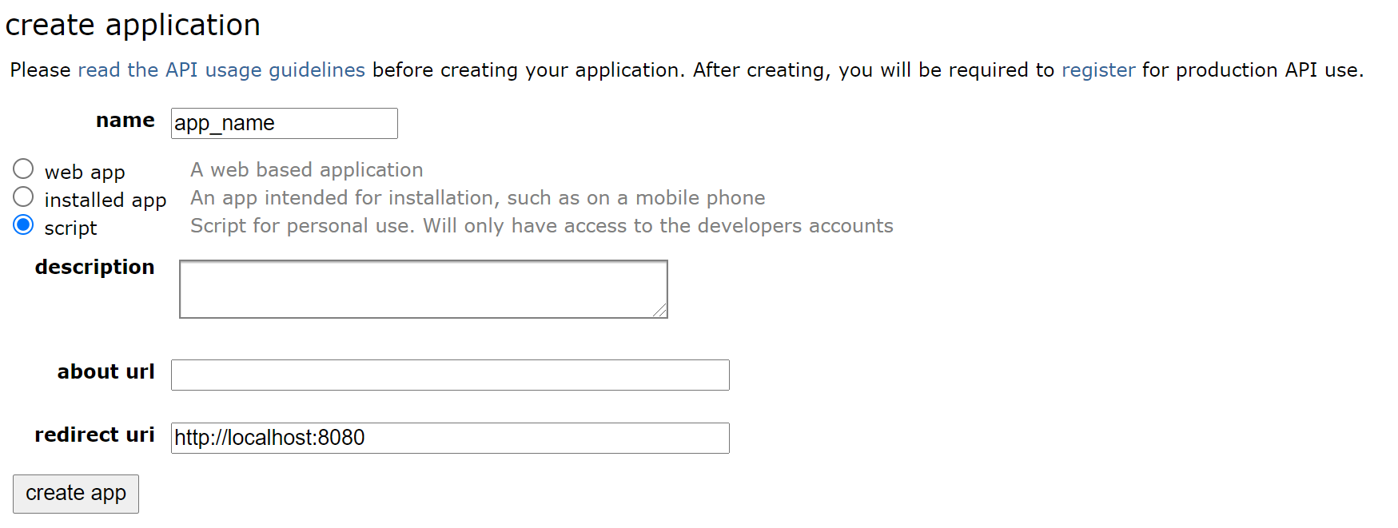Click the bold "name" field label
Viewport: 1398px width, 528px height.
click(125, 121)
